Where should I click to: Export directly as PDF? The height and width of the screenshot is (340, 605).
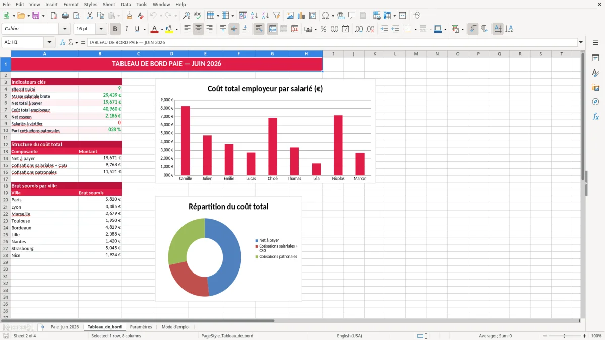[54, 16]
